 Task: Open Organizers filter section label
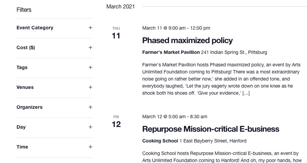click(29, 107)
